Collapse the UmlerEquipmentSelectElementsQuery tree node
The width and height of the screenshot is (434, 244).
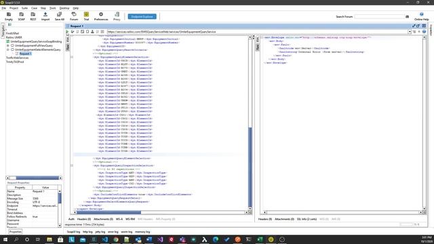(7, 49)
